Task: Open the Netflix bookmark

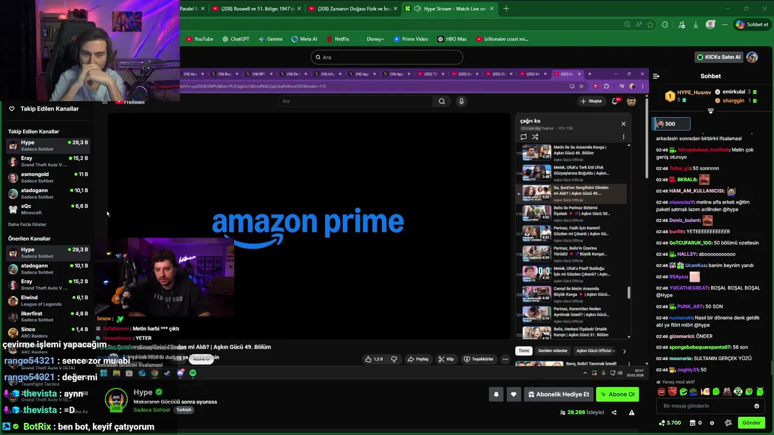Action: point(337,39)
